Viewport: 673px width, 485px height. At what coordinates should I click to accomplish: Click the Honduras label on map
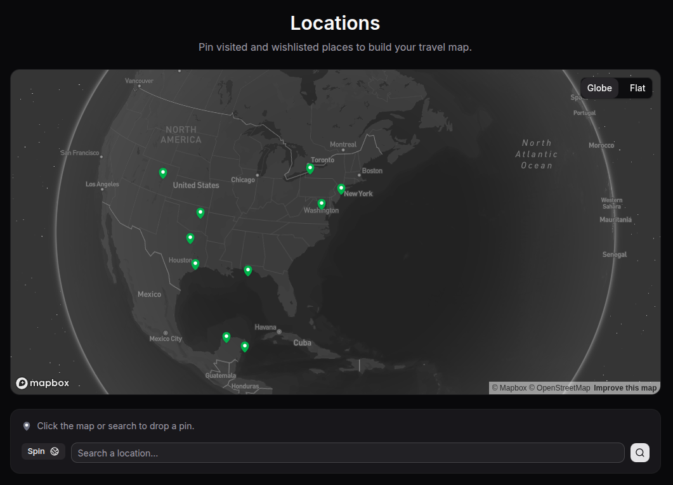(245, 386)
